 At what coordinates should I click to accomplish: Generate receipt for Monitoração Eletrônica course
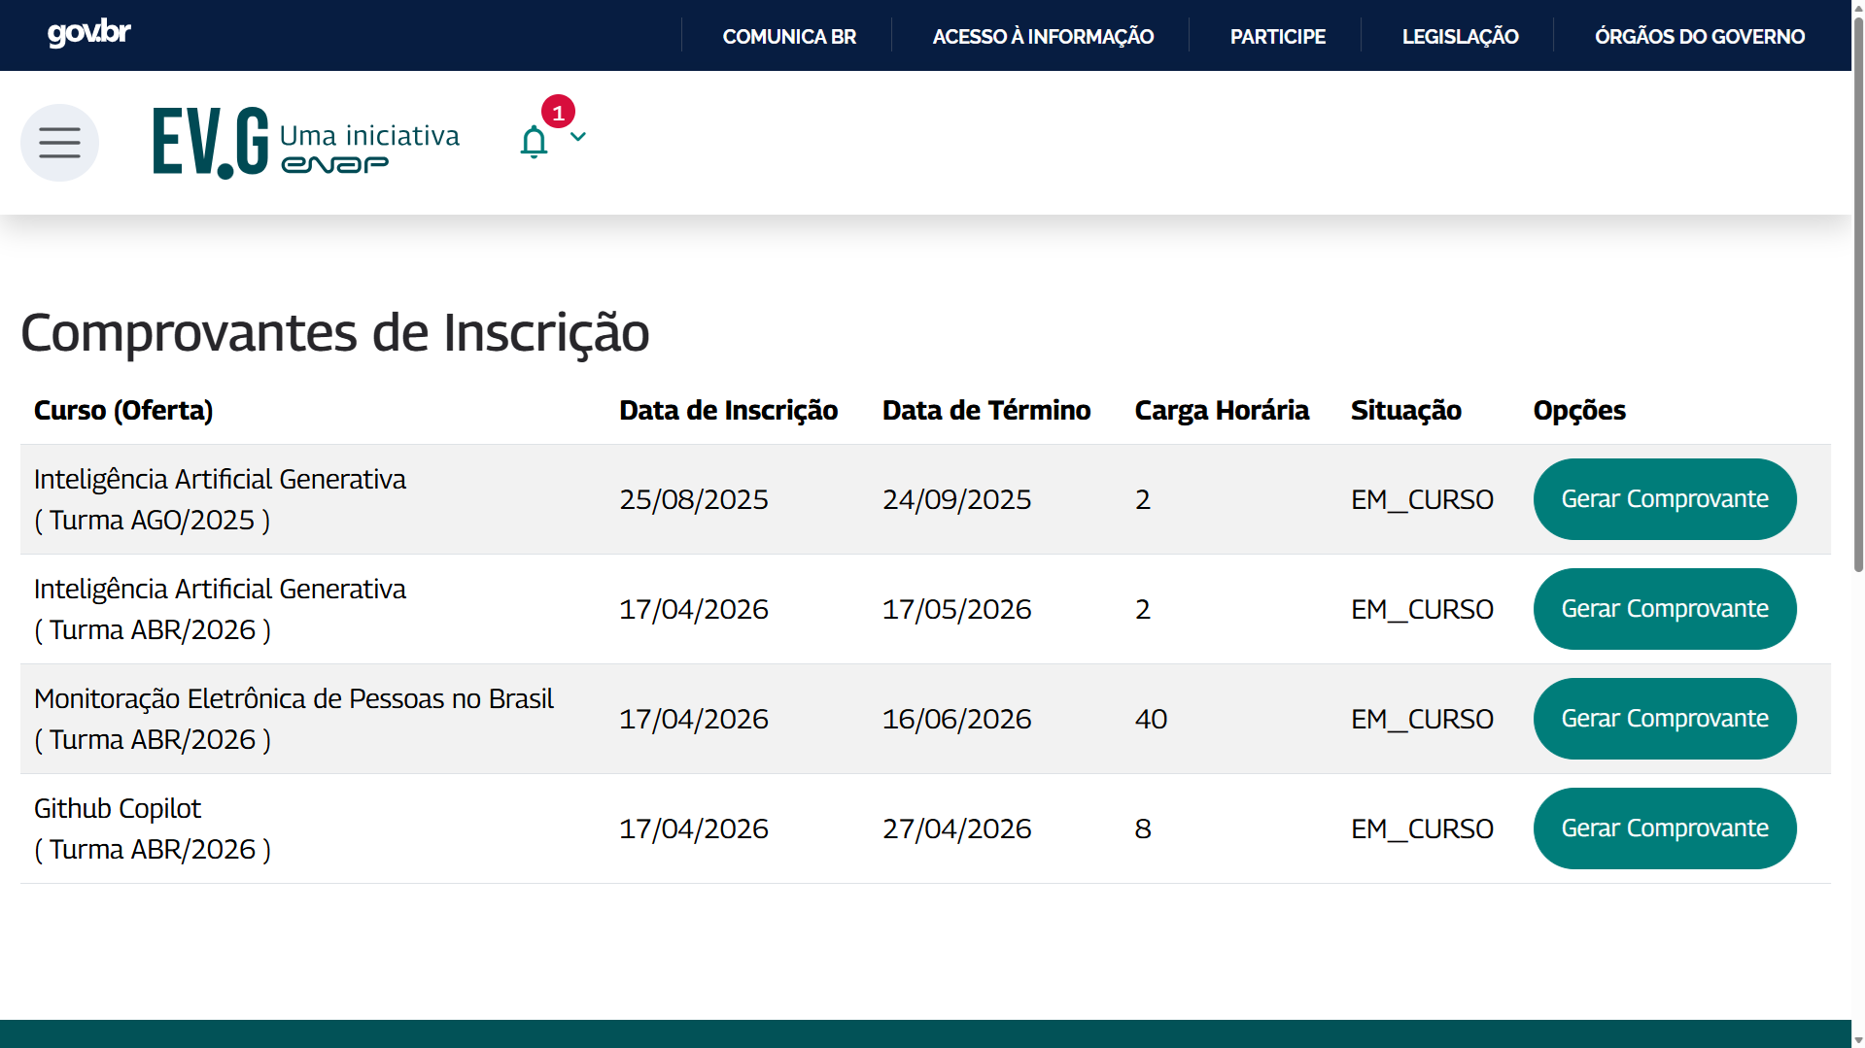[1664, 719]
